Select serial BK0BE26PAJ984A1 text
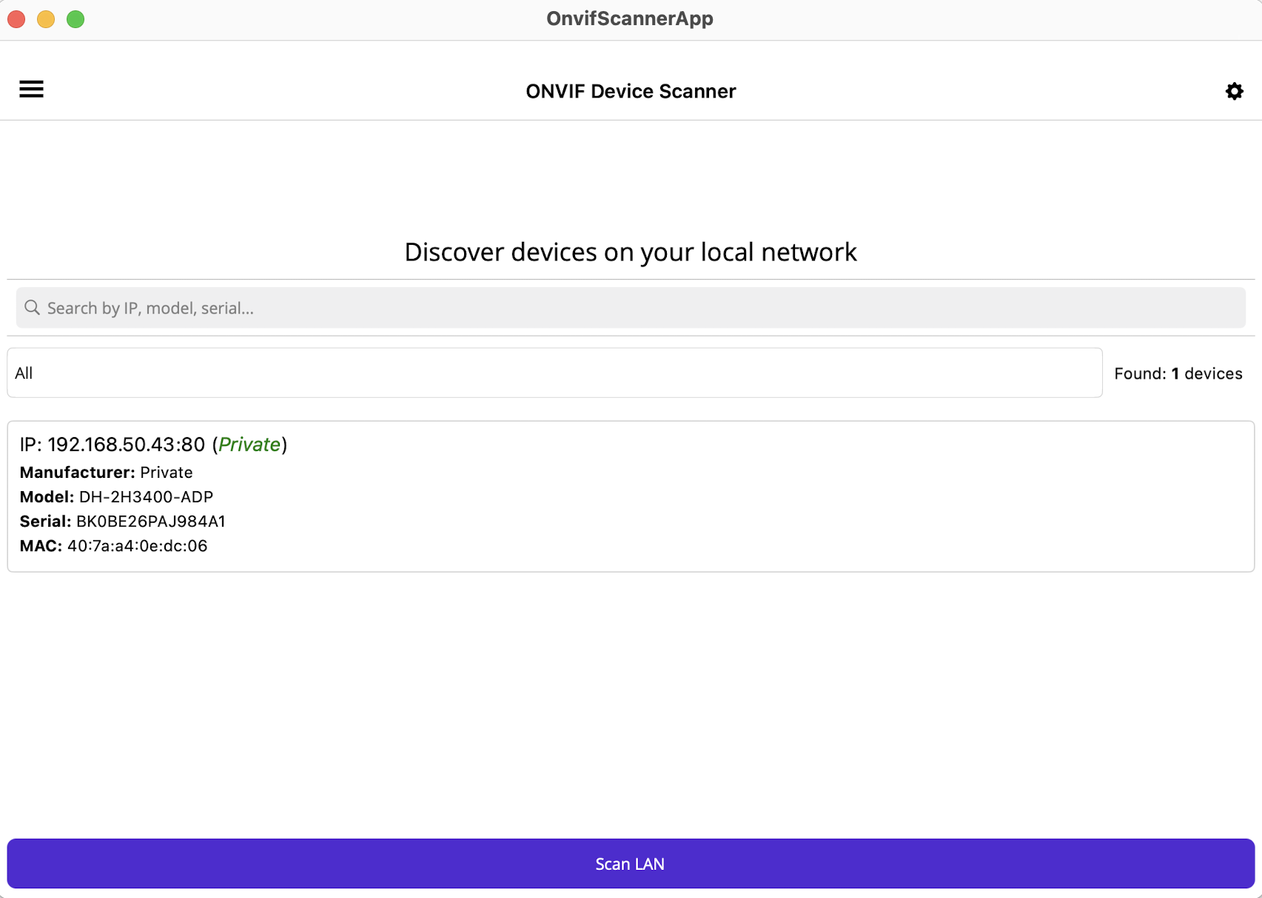This screenshot has height=898, width=1262. point(151,521)
